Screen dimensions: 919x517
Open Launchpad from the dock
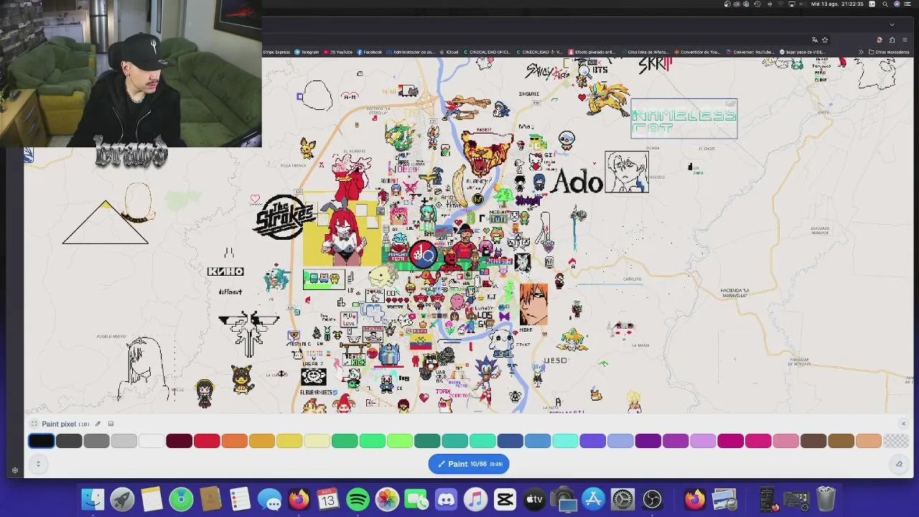click(122, 499)
